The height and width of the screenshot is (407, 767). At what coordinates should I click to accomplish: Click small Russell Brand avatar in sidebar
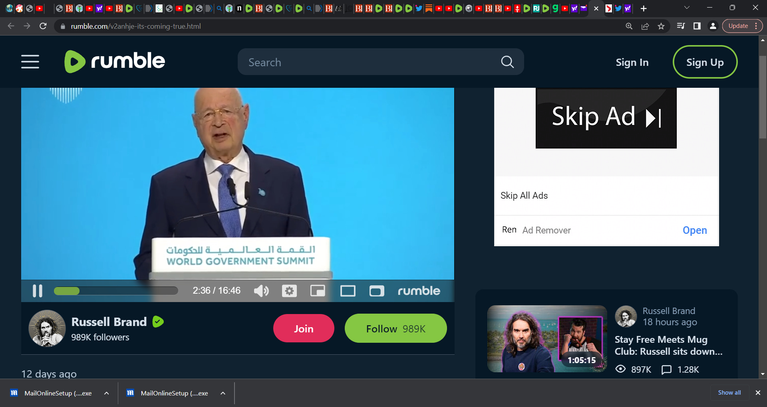(626, 316)
